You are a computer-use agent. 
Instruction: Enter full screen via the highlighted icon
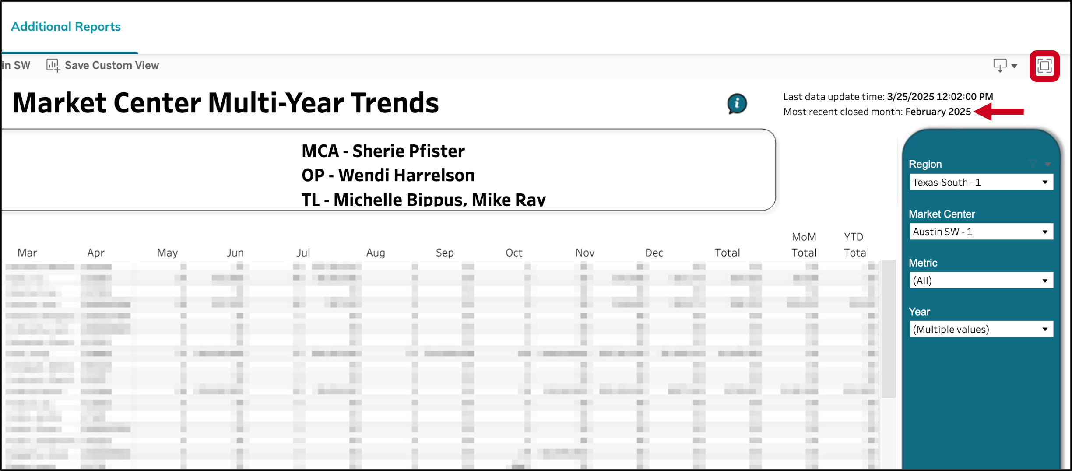point(1045,66)
